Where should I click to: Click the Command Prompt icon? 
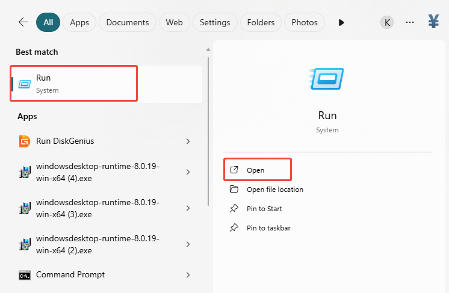25,275
